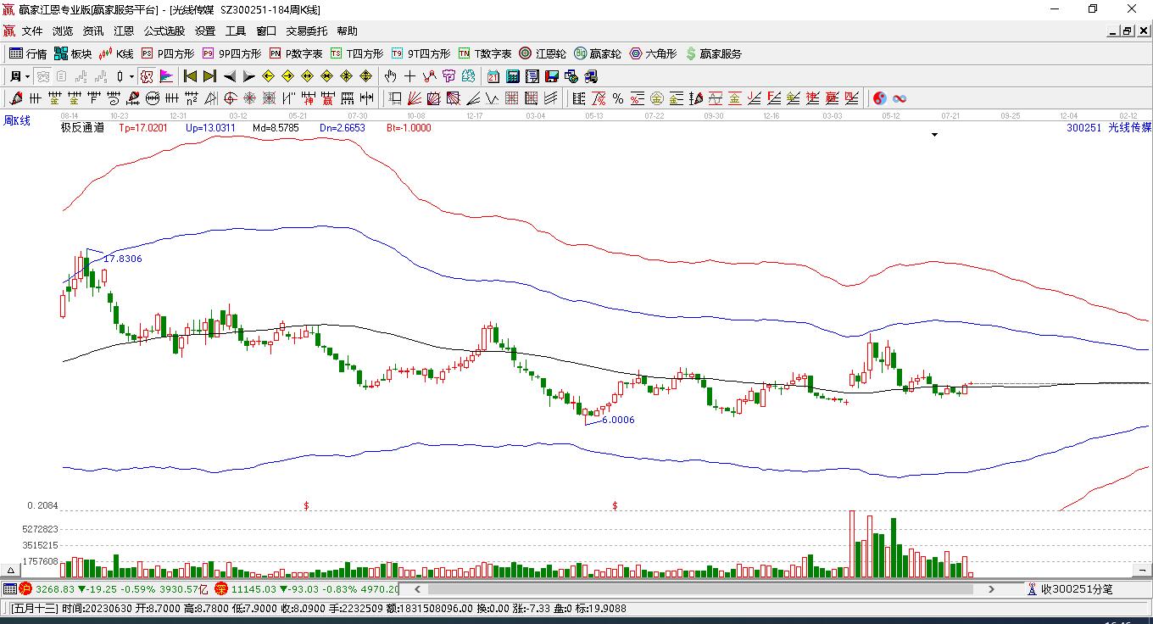The width and height of the screenshot is (1153, 624).
Task: Open the 江恩 menu
Action: (x=124, y=31)
